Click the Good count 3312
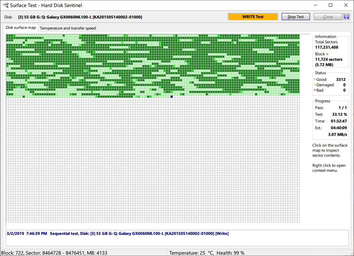 pos(341,79)
